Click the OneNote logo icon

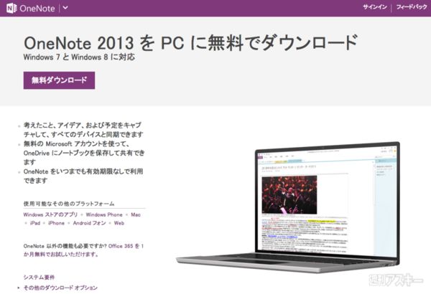(x=11, y=8)
